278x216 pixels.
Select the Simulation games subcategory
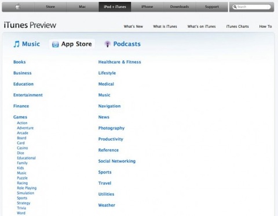(25, 193)
